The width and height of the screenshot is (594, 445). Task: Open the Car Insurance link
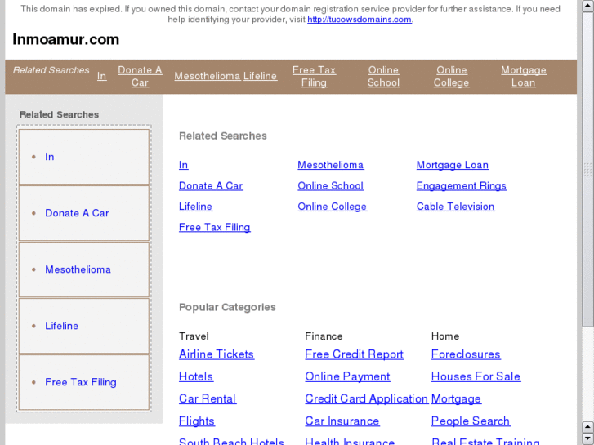tap(342, 421)
